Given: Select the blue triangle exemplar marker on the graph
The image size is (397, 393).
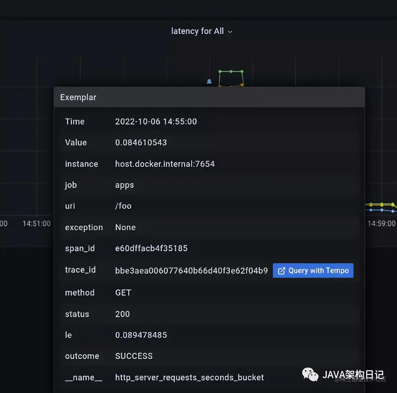Looking at the screenshot, I should (209, 81).
